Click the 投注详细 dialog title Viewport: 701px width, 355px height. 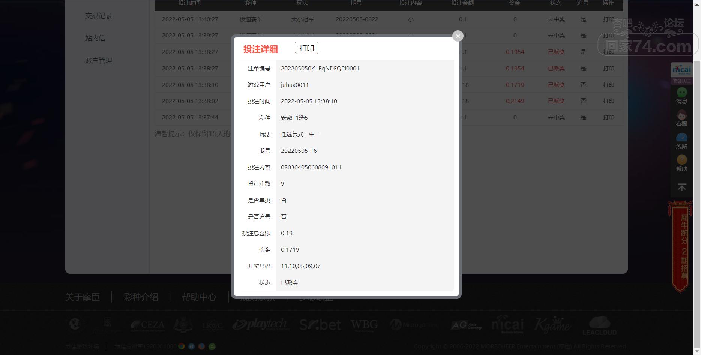click(x=261, y=49)
